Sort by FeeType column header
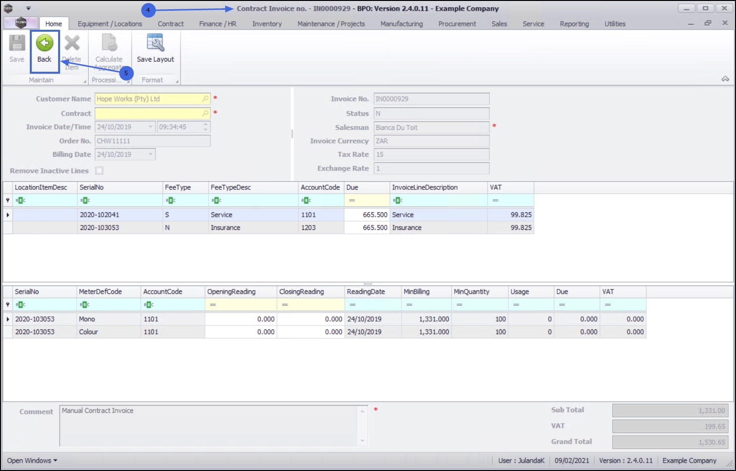This screenshot has width=736, height=471. (186, 187)
